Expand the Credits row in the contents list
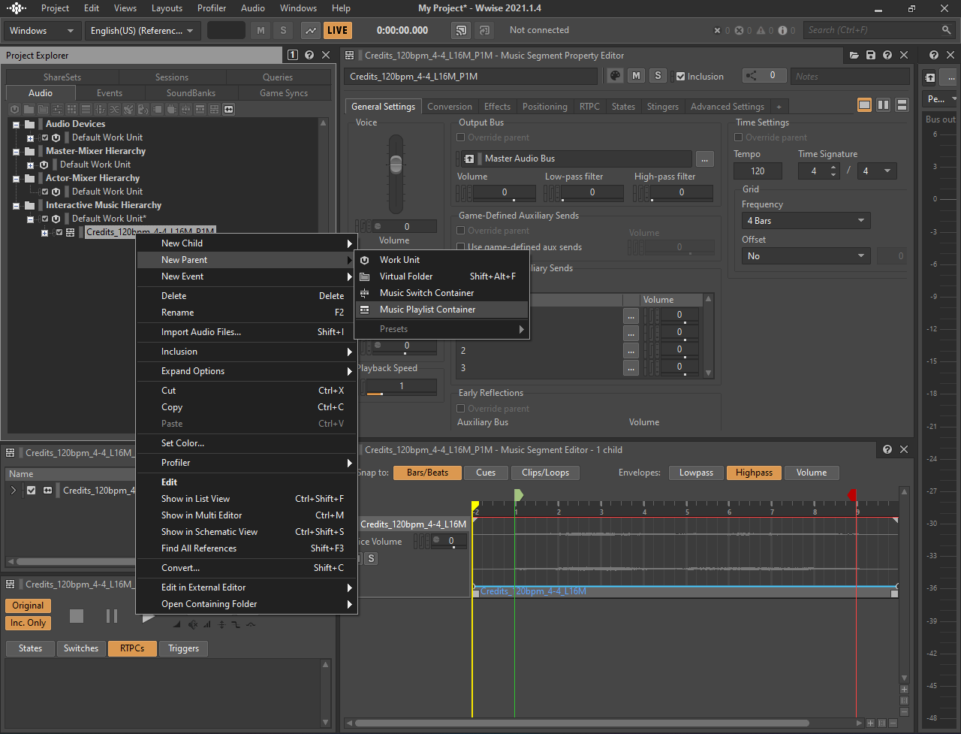This screenshot has height=734, width=961. [13, 491]
